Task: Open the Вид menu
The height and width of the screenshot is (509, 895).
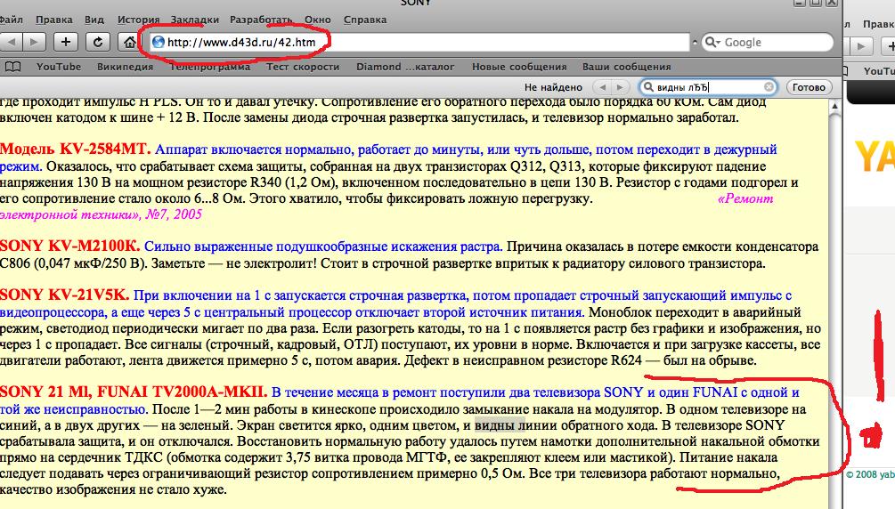Action: coord(94,20)
